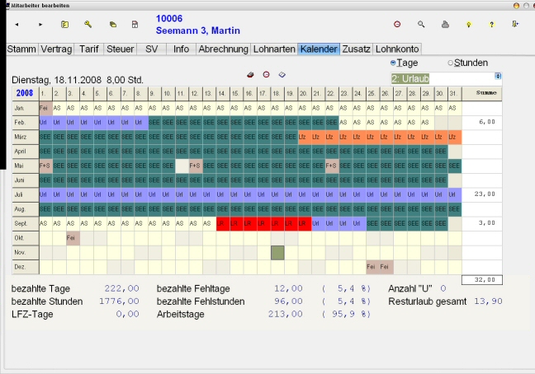This screenshot has height=374, width=535.
Task: Click the yellow light bulb hint icon
Action: click(469, 25)
